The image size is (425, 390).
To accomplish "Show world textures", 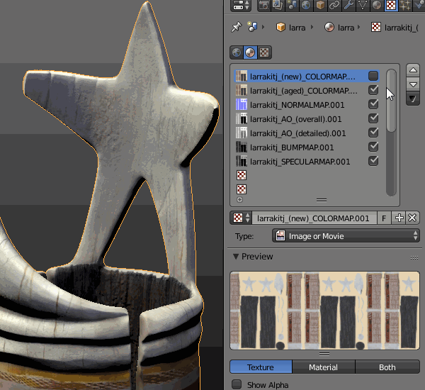I will tap(237, 52).
